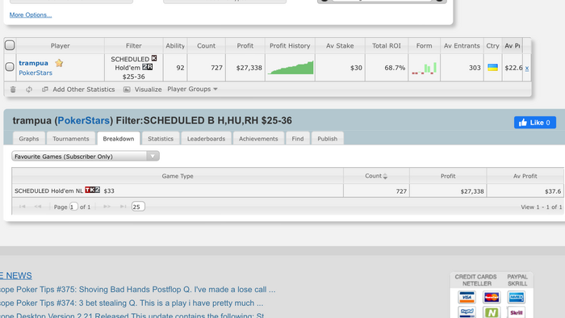Click the Skrill icon
565x318 pixels.
(x=516, y=312)
